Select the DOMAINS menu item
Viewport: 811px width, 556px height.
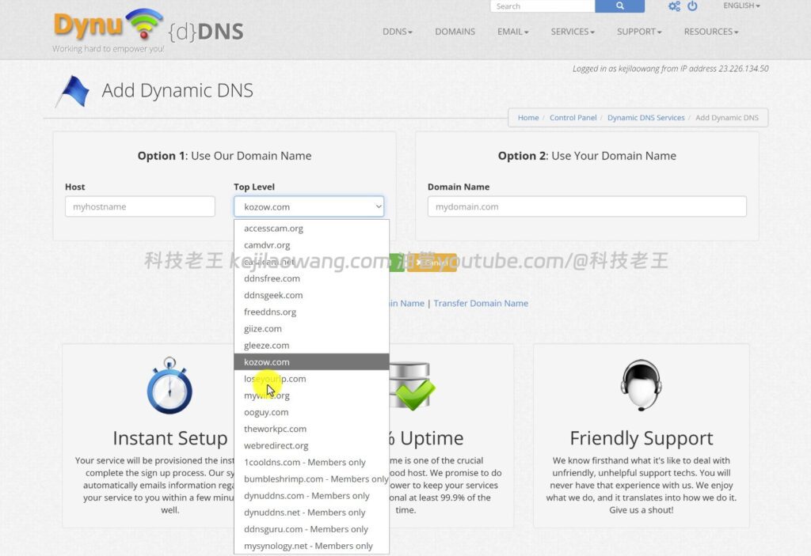[x=455, y=32]
